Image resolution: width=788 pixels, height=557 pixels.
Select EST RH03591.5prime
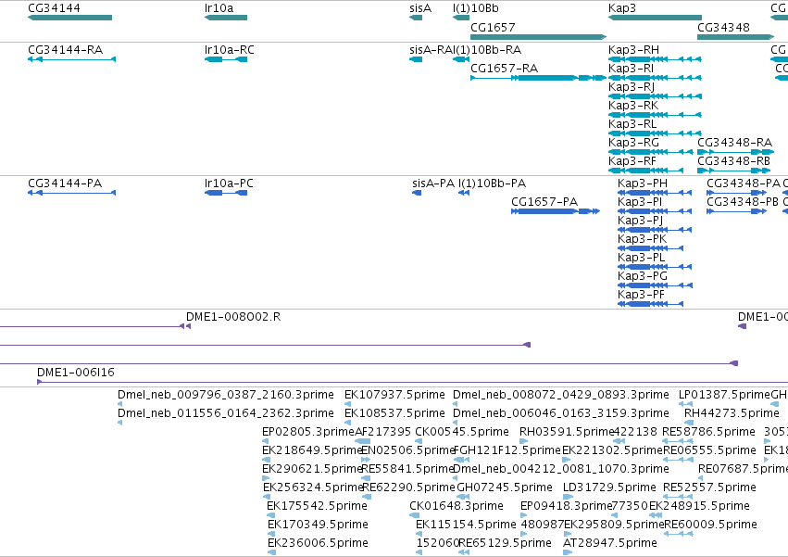point(524,441)
